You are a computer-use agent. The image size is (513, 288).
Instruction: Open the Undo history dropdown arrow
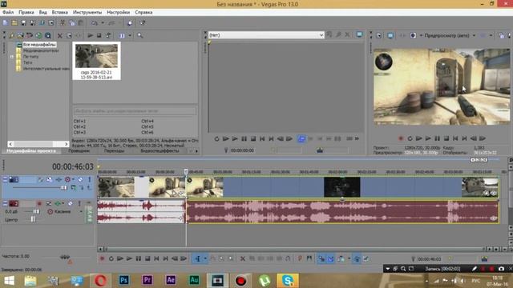pyautogui.click(x=103, y=23)
